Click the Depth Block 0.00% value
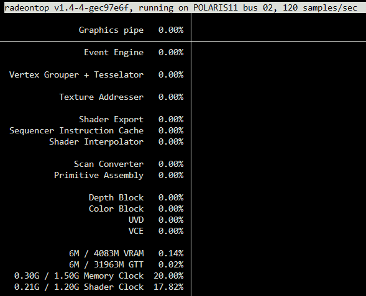 [x=171, y=198]
